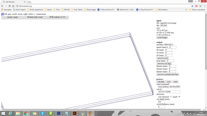The image size is (207, 116).
Task: Click the page vertical scrollbar thumb
Action: [206, 42]
